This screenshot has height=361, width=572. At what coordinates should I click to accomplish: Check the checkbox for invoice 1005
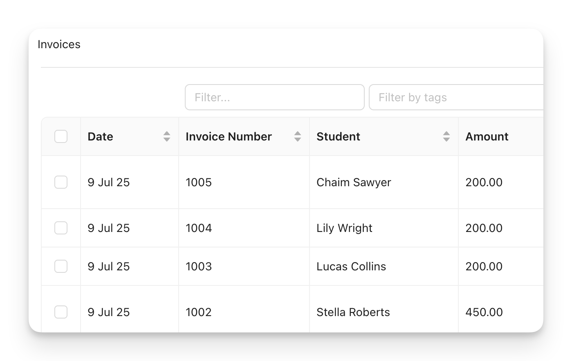[x=61, y=182]
